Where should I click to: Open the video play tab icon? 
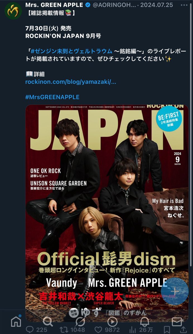(112, 322)
